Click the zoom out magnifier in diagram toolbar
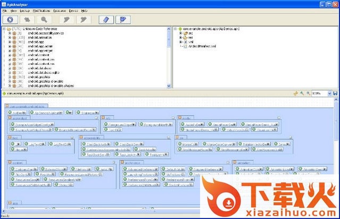 click(308, 94)
